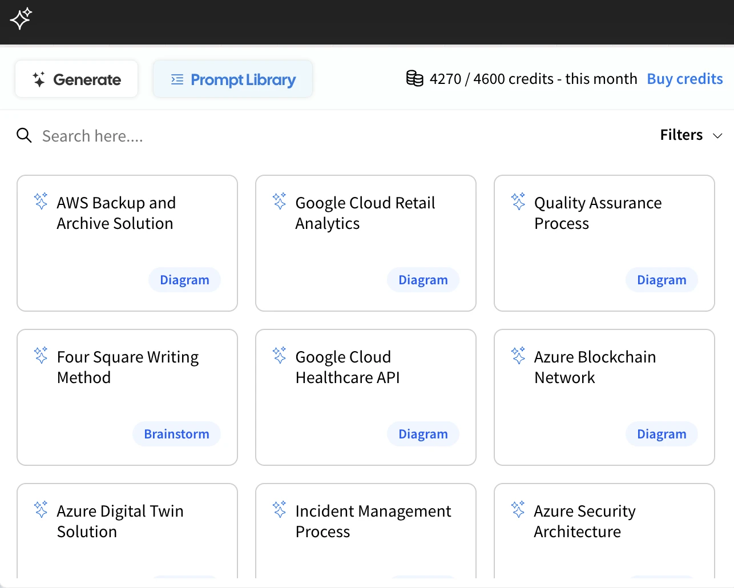Click the Diagram tag on Google Cloud Retail Analytics
The image size is (734, 588).
(423, 280)
